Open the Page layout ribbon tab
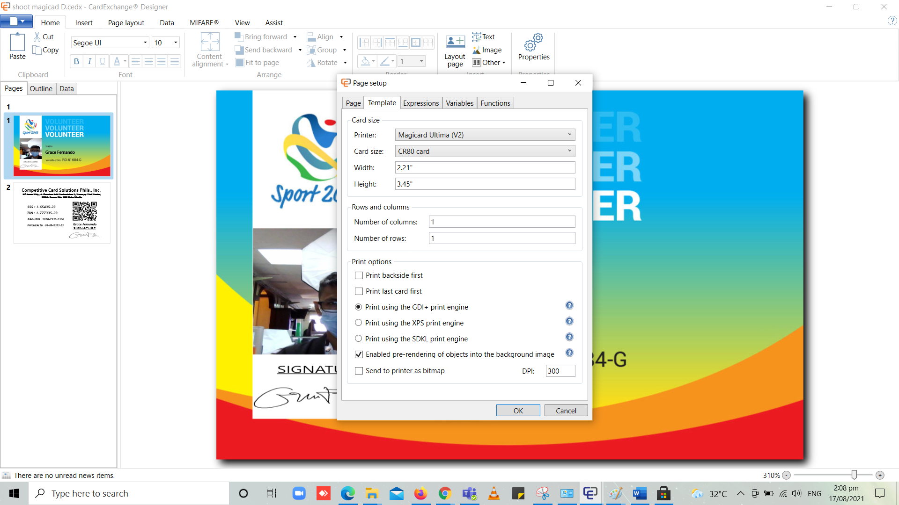 click(x=126, y=22)
